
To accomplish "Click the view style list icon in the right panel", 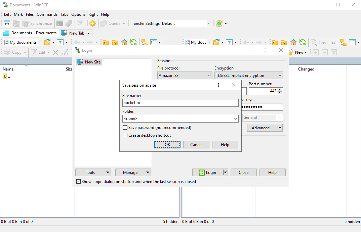I will (352, 42).
